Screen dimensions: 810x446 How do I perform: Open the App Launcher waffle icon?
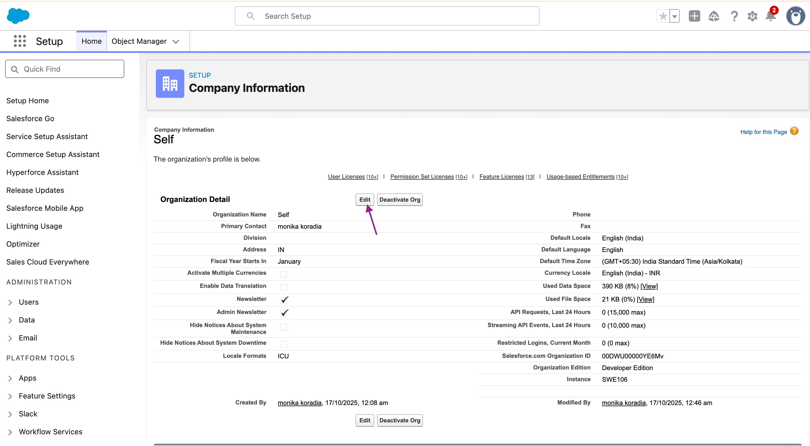20,41
